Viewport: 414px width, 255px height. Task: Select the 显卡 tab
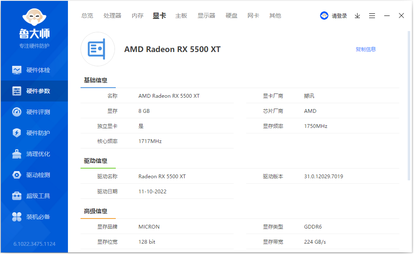(x=159, y=16)
